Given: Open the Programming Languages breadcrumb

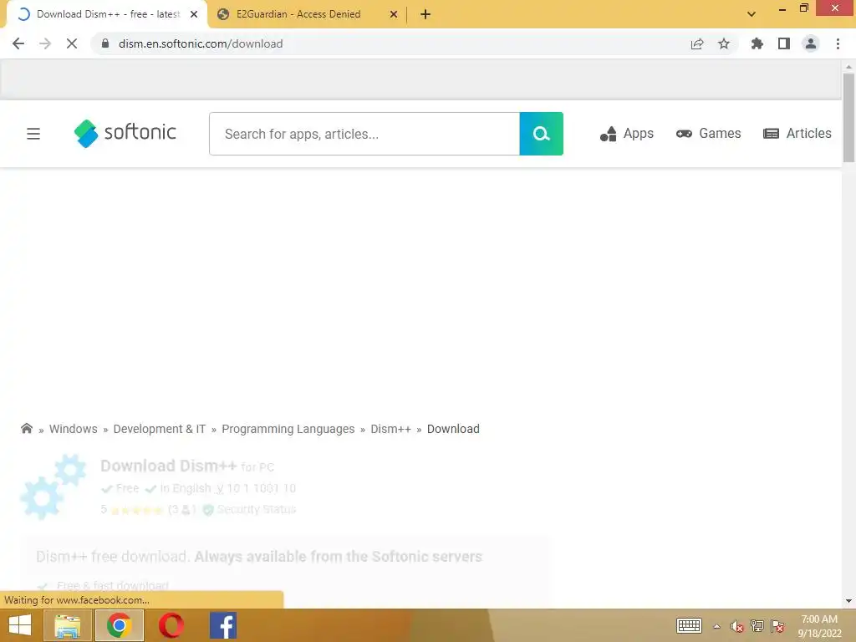Looking at the screenshot, I should (288, 429).
